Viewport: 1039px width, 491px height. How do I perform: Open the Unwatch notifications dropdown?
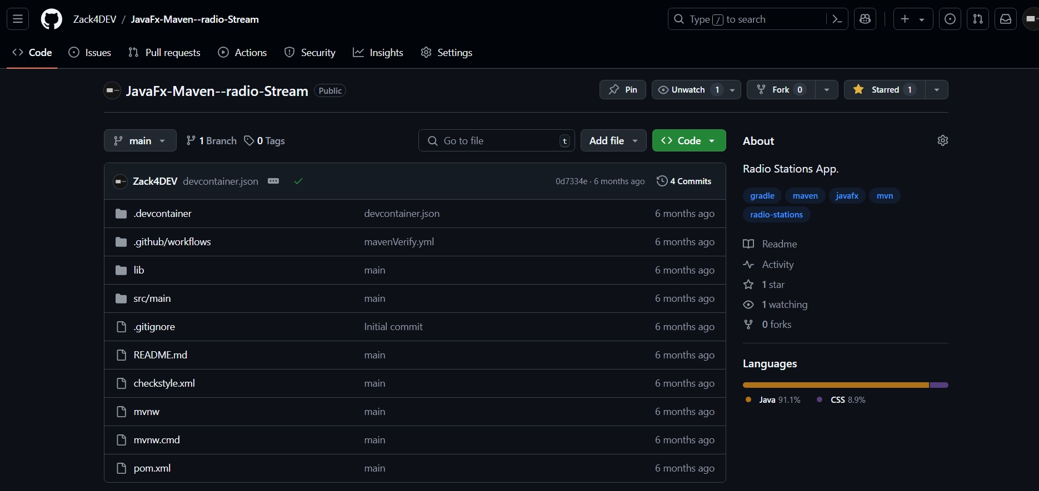point(696,89)
